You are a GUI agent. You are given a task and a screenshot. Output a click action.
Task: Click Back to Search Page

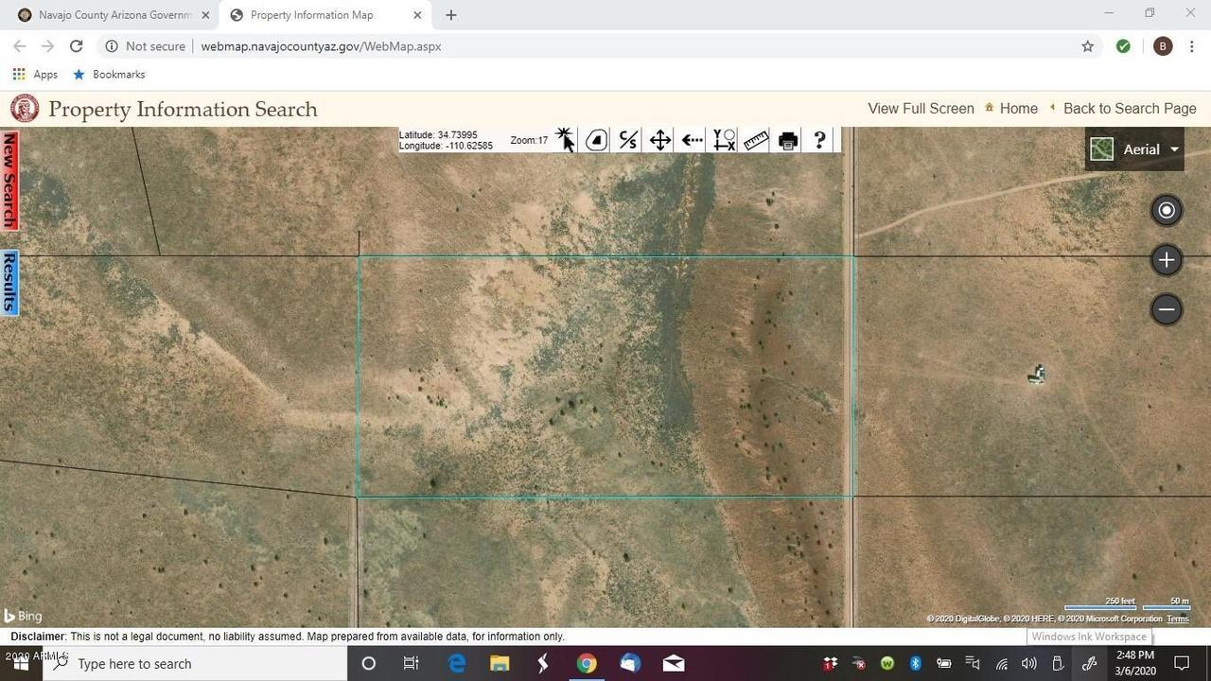pos(1130,108)
